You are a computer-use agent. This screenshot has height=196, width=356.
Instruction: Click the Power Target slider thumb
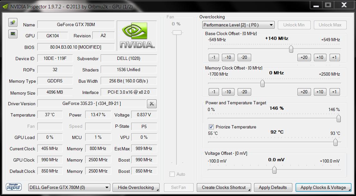(x=339, y=118)
